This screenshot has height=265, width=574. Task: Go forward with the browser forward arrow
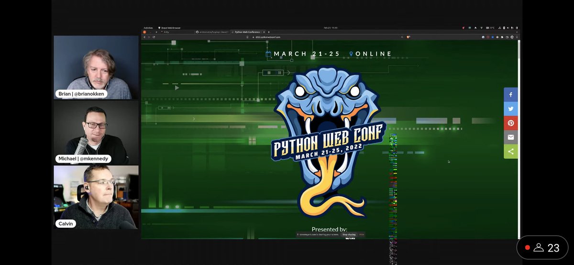[149, 37]
